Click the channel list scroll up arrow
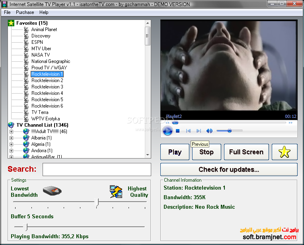Viewport: 304px width, 245px height. click(148, 23)
